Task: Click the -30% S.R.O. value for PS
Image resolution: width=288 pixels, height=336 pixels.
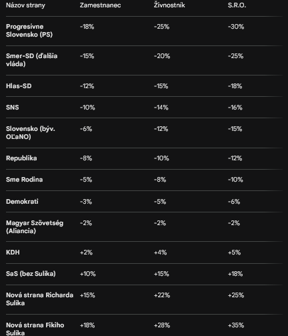Action: (x=236, y=27)
